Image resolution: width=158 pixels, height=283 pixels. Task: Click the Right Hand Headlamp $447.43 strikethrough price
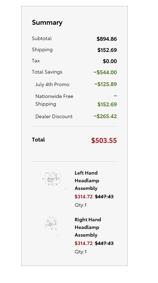coord(104,243)
